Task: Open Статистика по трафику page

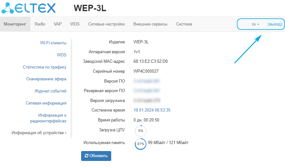Action: (x=44, y=67)
